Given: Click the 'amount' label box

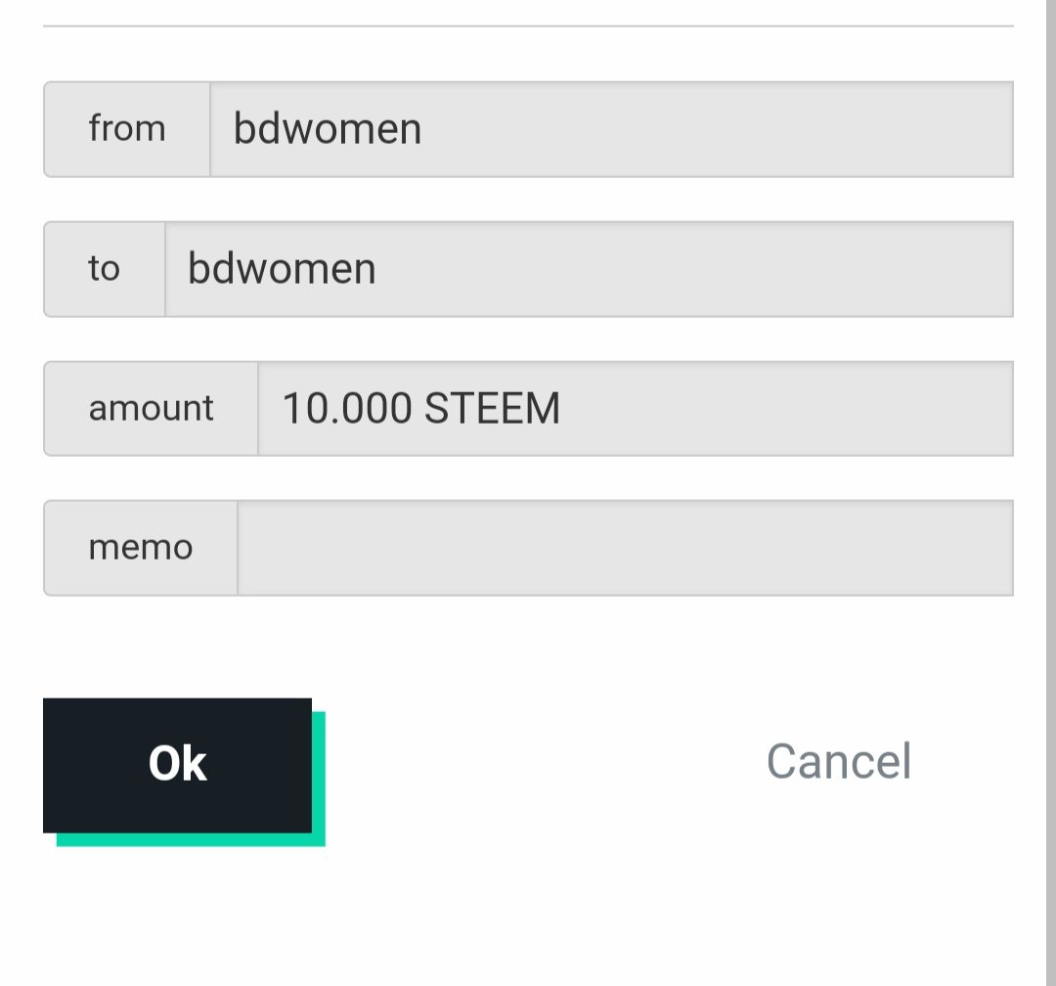Looking at the screenshot, I should (151, 409).
